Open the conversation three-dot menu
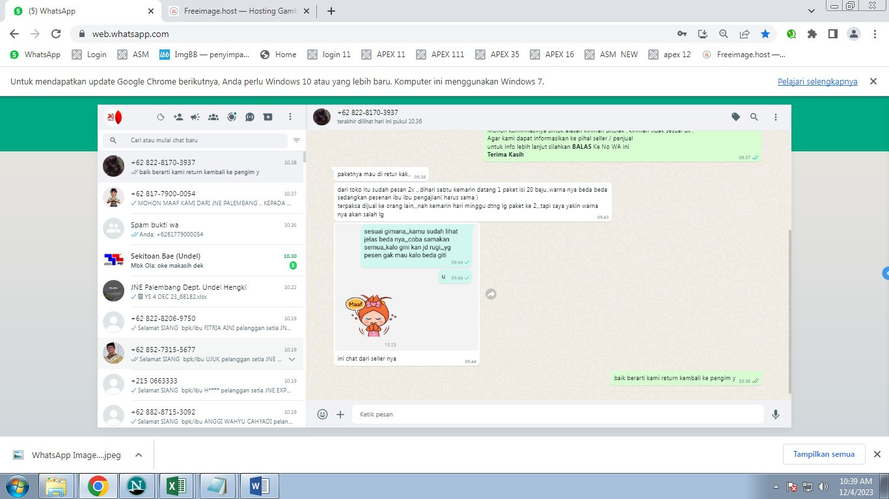The width and height of the screenshot is (889, 499). 776,117
